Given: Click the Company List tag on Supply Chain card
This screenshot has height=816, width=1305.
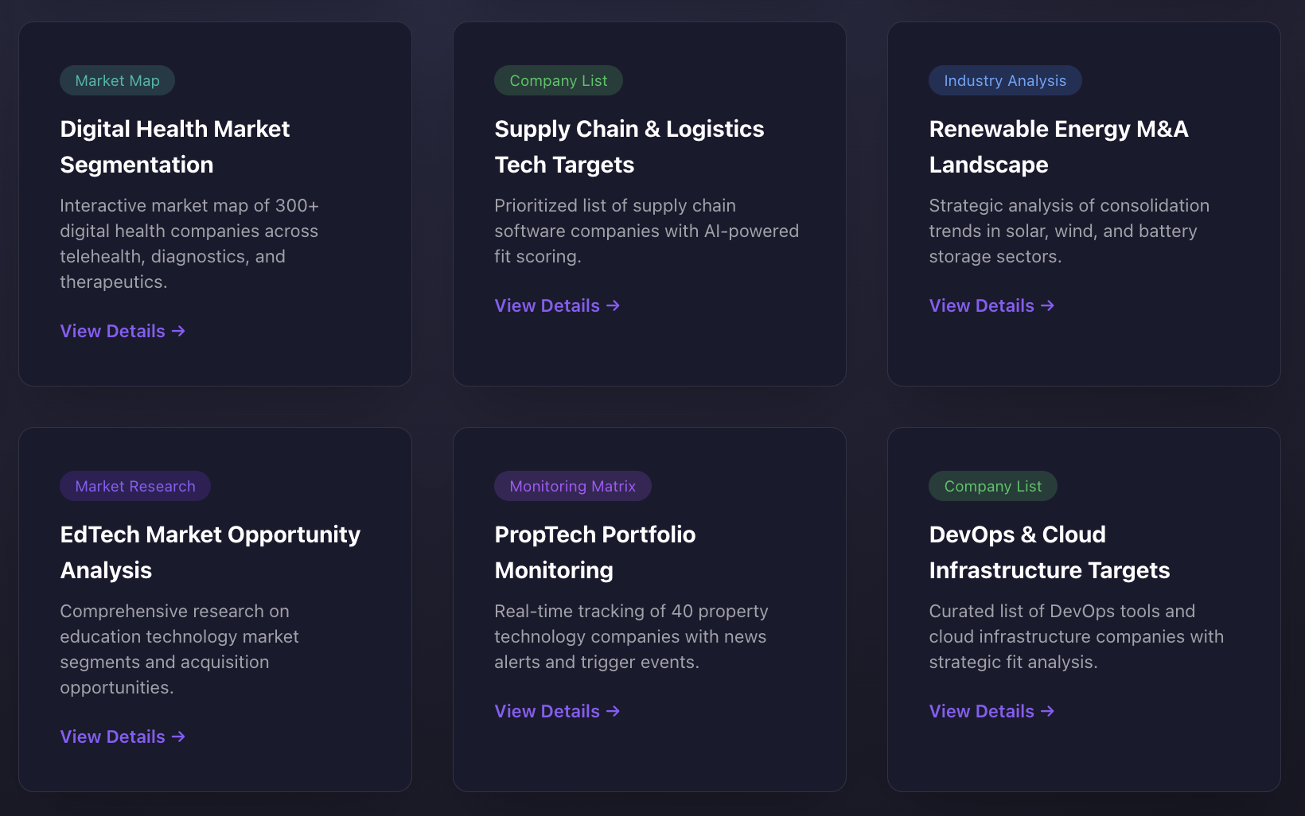Looking at the screenshot, I should click(558, 80).
